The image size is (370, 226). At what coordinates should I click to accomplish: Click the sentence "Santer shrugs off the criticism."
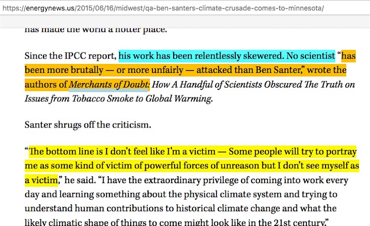(87, 125)
